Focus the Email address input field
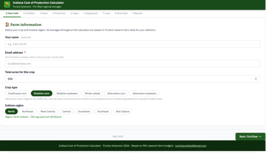This screenshot has width=266, height=153. coord(133,64)
